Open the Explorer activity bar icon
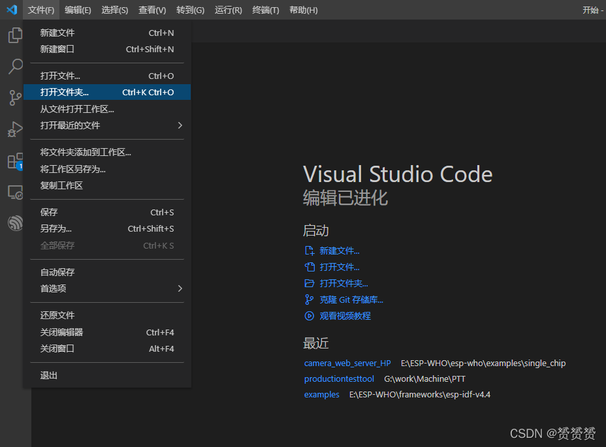 pyautogui.click(x=16, y=35)
